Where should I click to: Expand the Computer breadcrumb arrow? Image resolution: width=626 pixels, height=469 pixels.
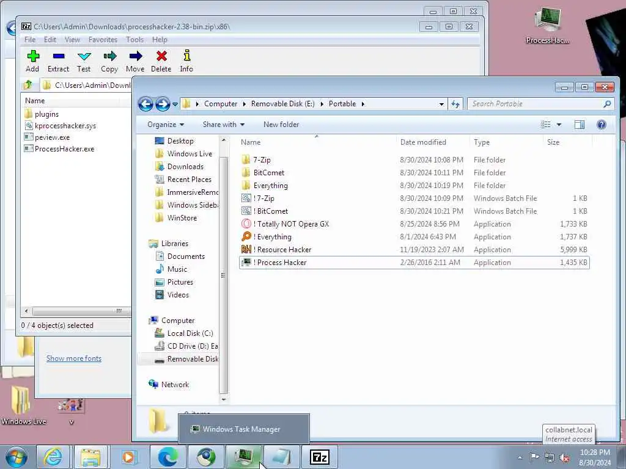click(x=245, y=104)
